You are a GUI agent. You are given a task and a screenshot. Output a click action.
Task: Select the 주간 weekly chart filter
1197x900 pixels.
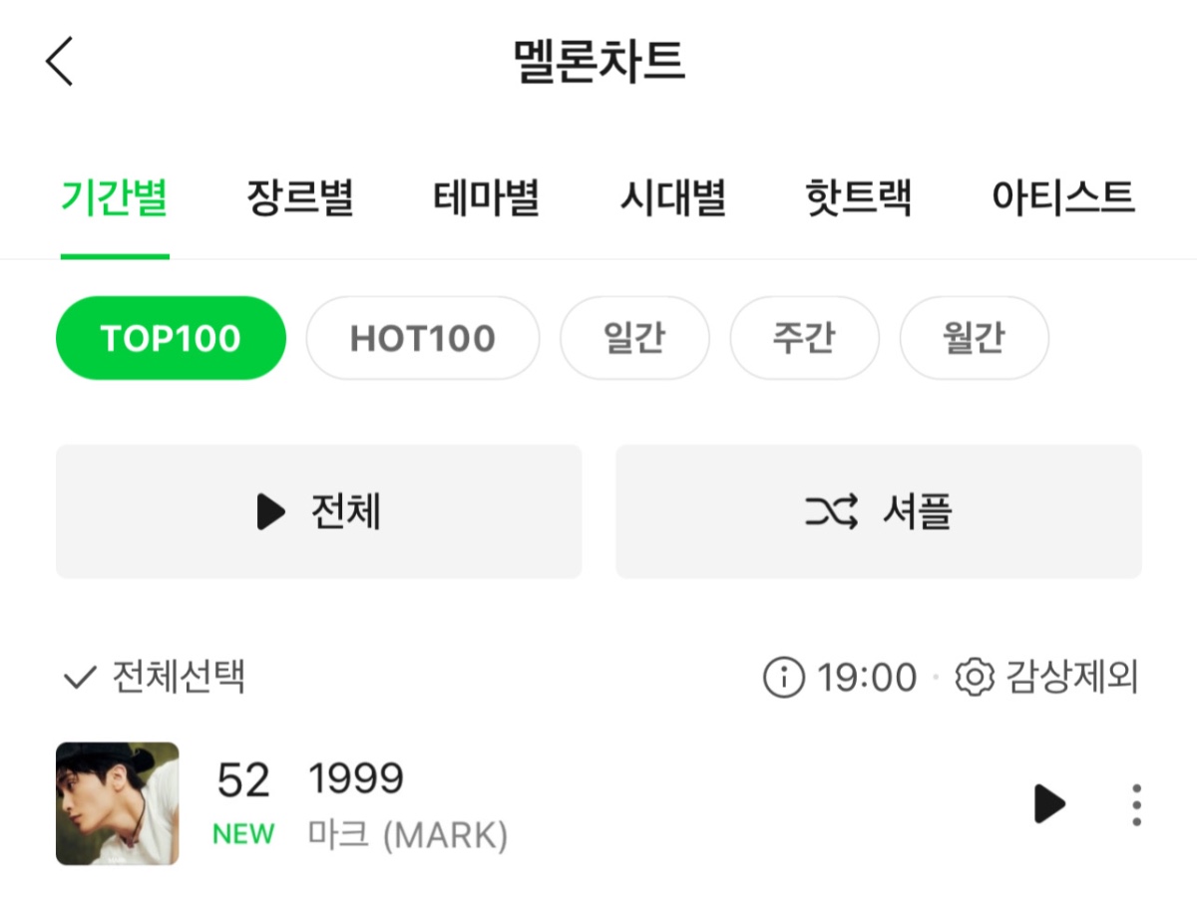(804, 338)
